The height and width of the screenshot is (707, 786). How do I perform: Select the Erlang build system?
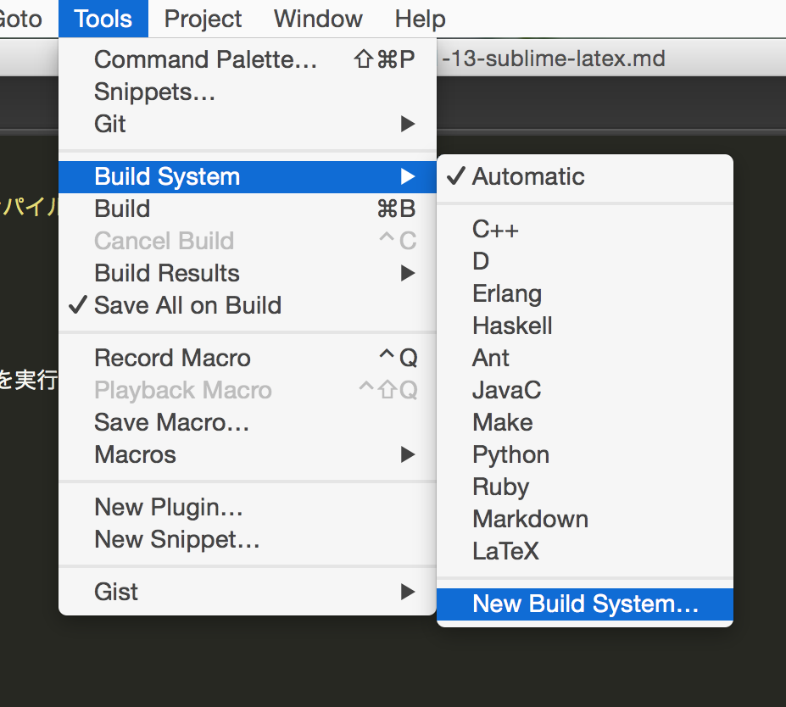point(584,293)
